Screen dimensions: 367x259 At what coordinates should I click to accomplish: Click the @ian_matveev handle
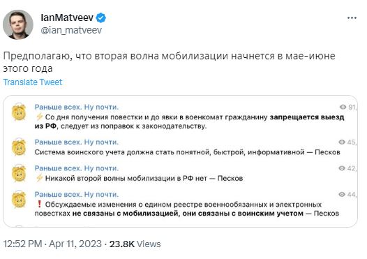click(71, 30)
